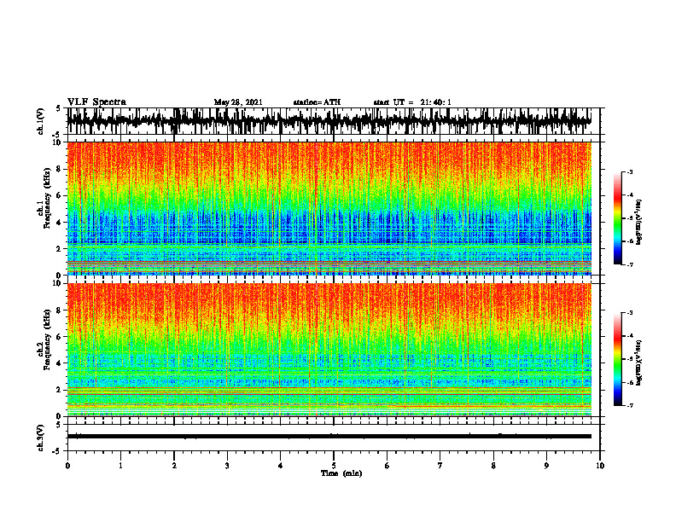Select the date text "May 28, 2021"
The width and height of the screenshot is (676, 522).
click(x=238, y=102)
